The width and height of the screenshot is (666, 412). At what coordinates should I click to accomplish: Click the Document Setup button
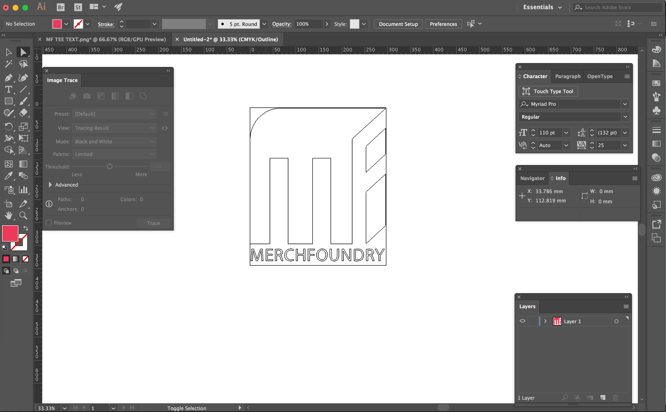click(398, 24)
